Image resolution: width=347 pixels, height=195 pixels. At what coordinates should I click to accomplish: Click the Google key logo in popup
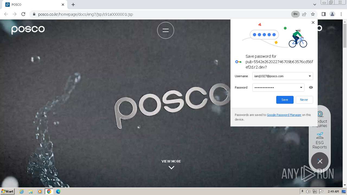(238, 62)
